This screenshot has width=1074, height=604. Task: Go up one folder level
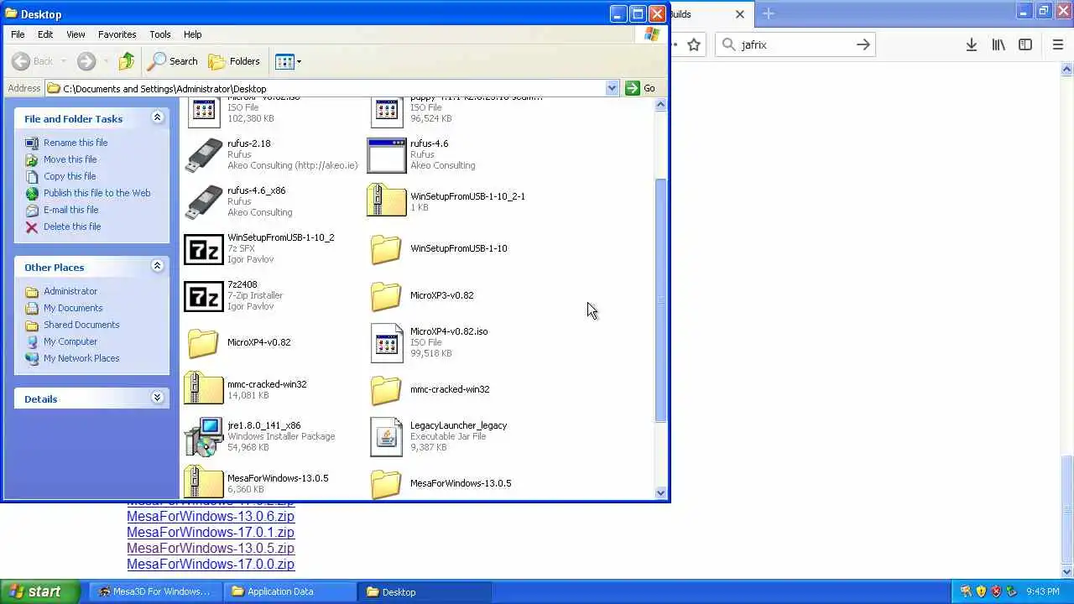(x=127, y=61)
